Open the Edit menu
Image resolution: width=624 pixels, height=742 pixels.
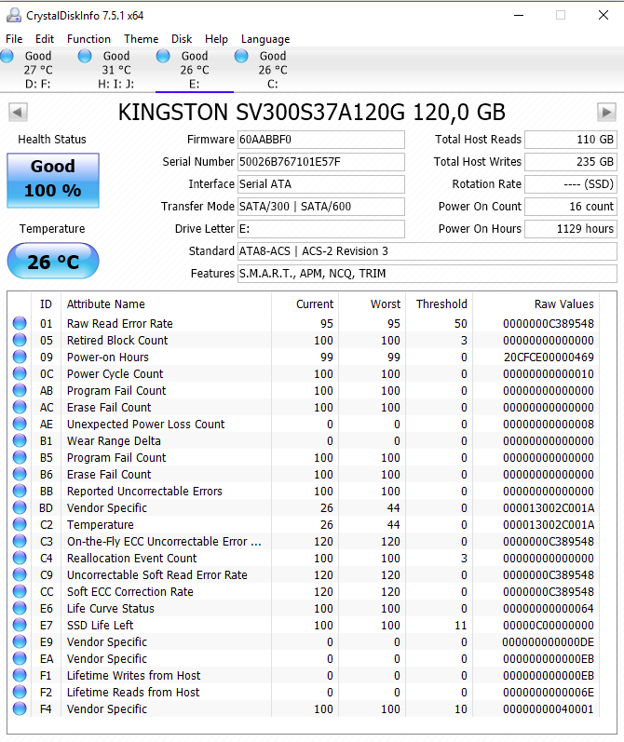pyautogui.click(x=45, y=39)
